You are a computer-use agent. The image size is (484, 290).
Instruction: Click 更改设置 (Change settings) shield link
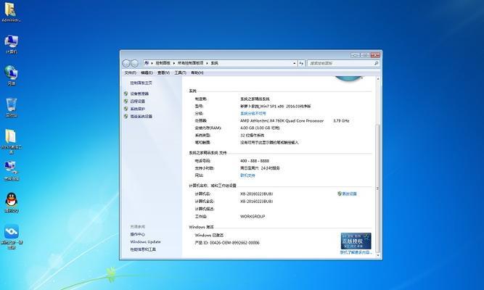click(348, 194)
